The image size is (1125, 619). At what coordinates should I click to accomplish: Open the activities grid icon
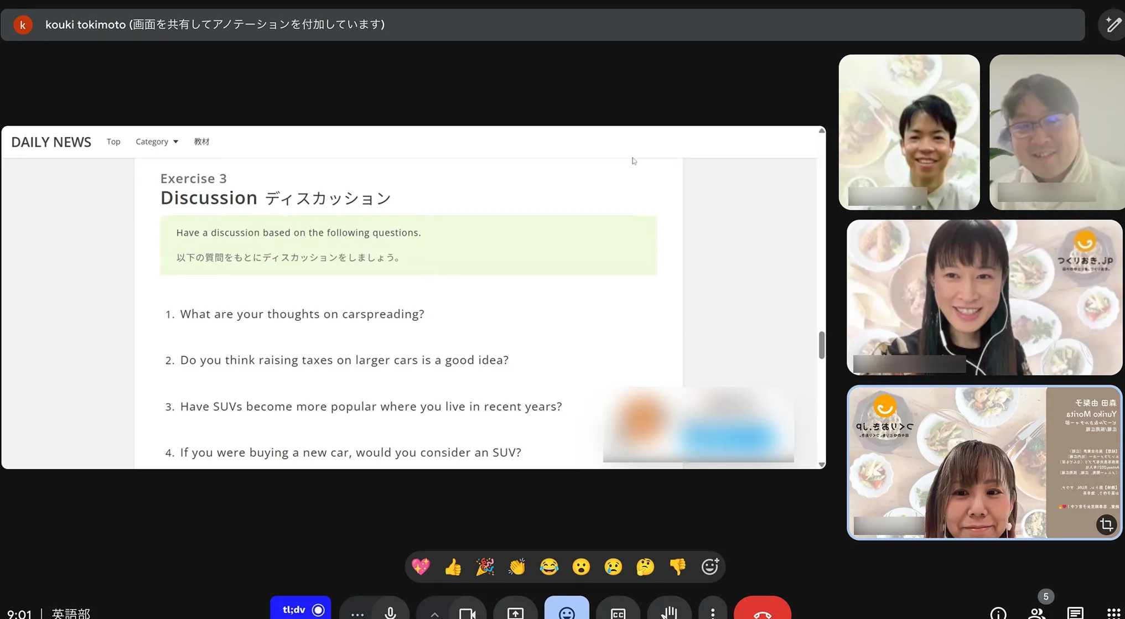[x=1114, y=613]
